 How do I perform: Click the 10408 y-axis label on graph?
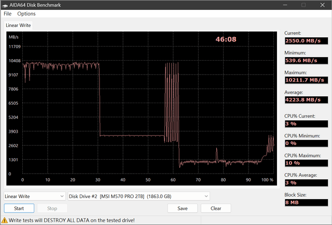[x=15, y=61]
